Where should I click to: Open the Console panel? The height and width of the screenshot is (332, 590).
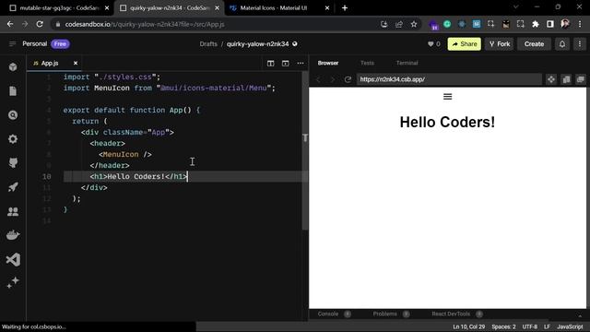coord(328,314)
